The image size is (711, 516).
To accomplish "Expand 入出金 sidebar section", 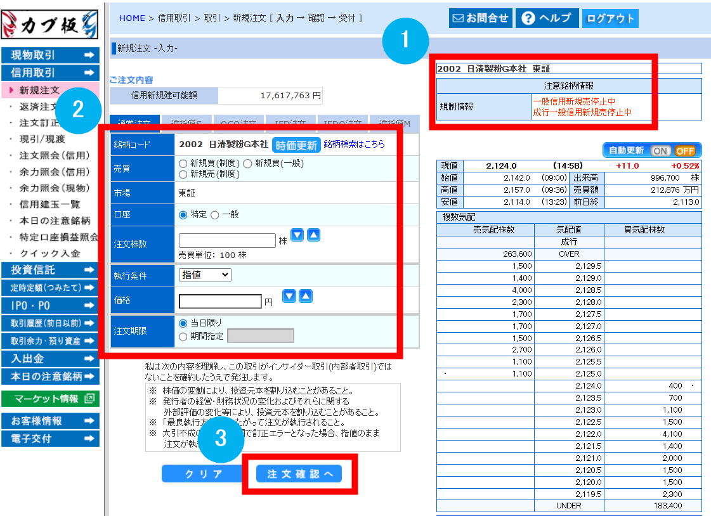I will click(49, 359).
